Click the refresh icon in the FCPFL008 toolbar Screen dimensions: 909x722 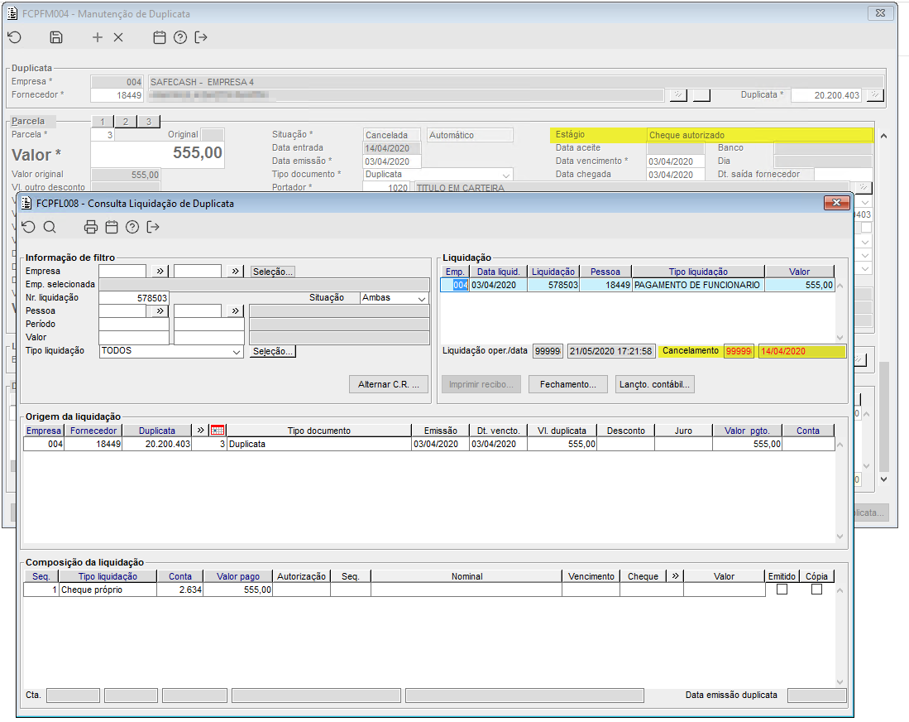point(28,227)
